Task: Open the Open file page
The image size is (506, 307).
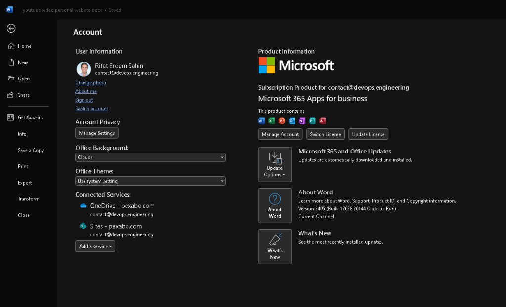Action: click(x=19, y=78)
